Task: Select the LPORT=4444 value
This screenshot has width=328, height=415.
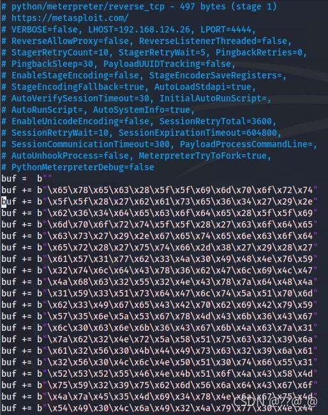Action: tap(225, 29)
